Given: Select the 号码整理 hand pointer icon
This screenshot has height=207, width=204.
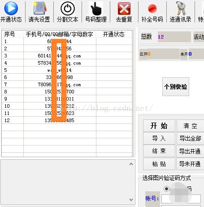Looking at the screenshot, I should click(96, 9).
